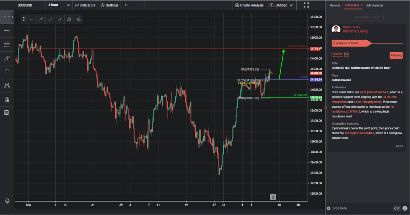Open the GIF picker
The height and width of the screenshot is (215, 410).
click(x=397, y=208)
